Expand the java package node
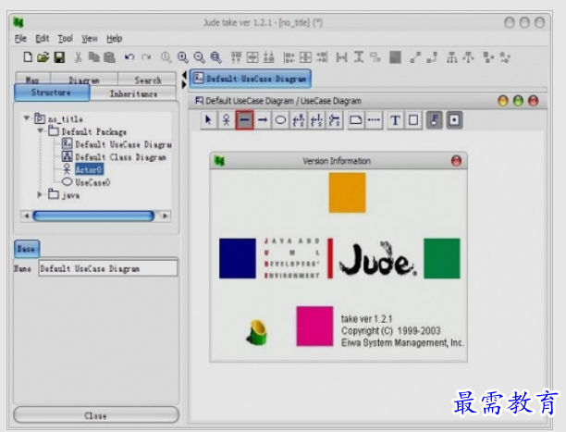Viewport: 566px width, 432px height. tap(40, 194)
